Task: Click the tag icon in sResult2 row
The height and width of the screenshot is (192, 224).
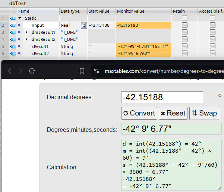Action: (13, 53)
